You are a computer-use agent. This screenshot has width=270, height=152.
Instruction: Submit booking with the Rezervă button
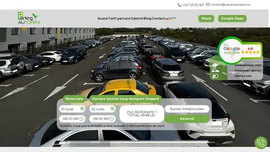click(x=187, y=119)
